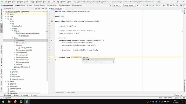186x104 pixels.
Task: Open Project Structure icon in toolbar
Action: (164, 5)
